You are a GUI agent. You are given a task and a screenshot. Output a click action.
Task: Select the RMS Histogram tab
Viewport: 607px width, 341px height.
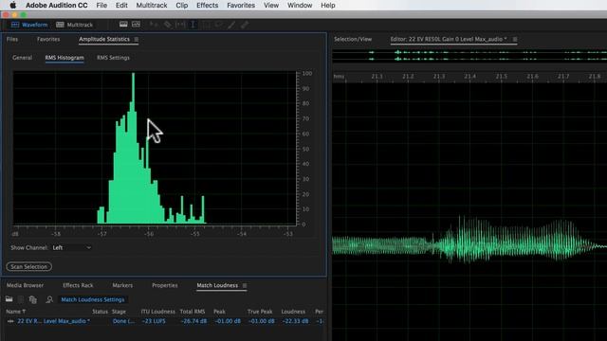click(x=64, y=58)
